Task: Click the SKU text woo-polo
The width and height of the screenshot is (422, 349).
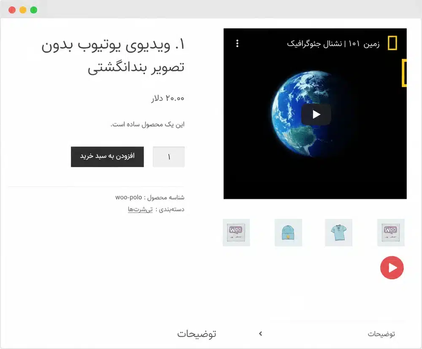Action: point(129,197)
